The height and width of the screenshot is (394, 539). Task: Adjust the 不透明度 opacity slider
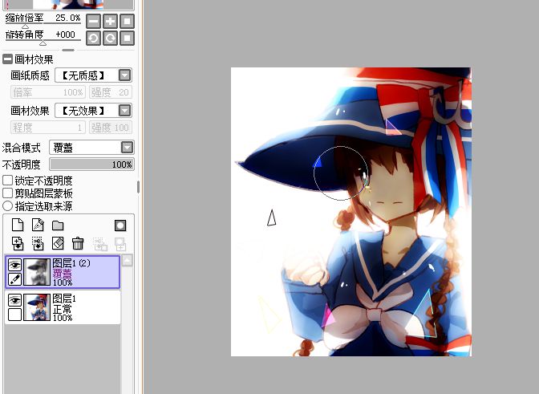(91, 165)
